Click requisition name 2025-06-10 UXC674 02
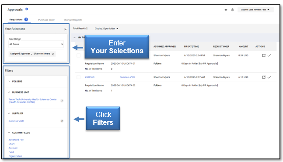 [x=123, y=86]
